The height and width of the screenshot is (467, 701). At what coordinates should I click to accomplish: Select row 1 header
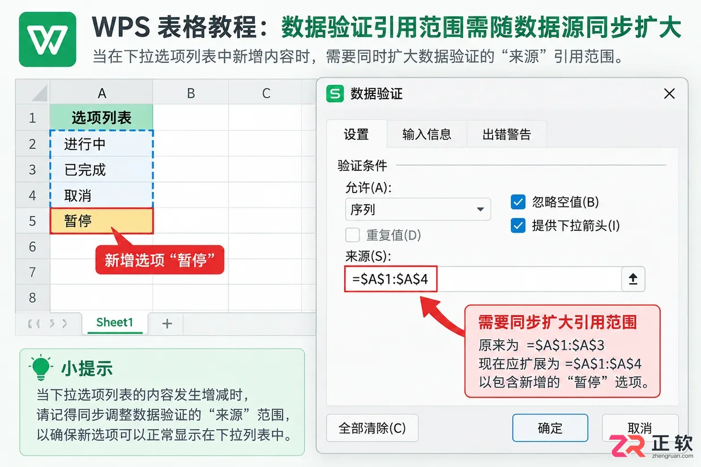click(x=33, y=118)
